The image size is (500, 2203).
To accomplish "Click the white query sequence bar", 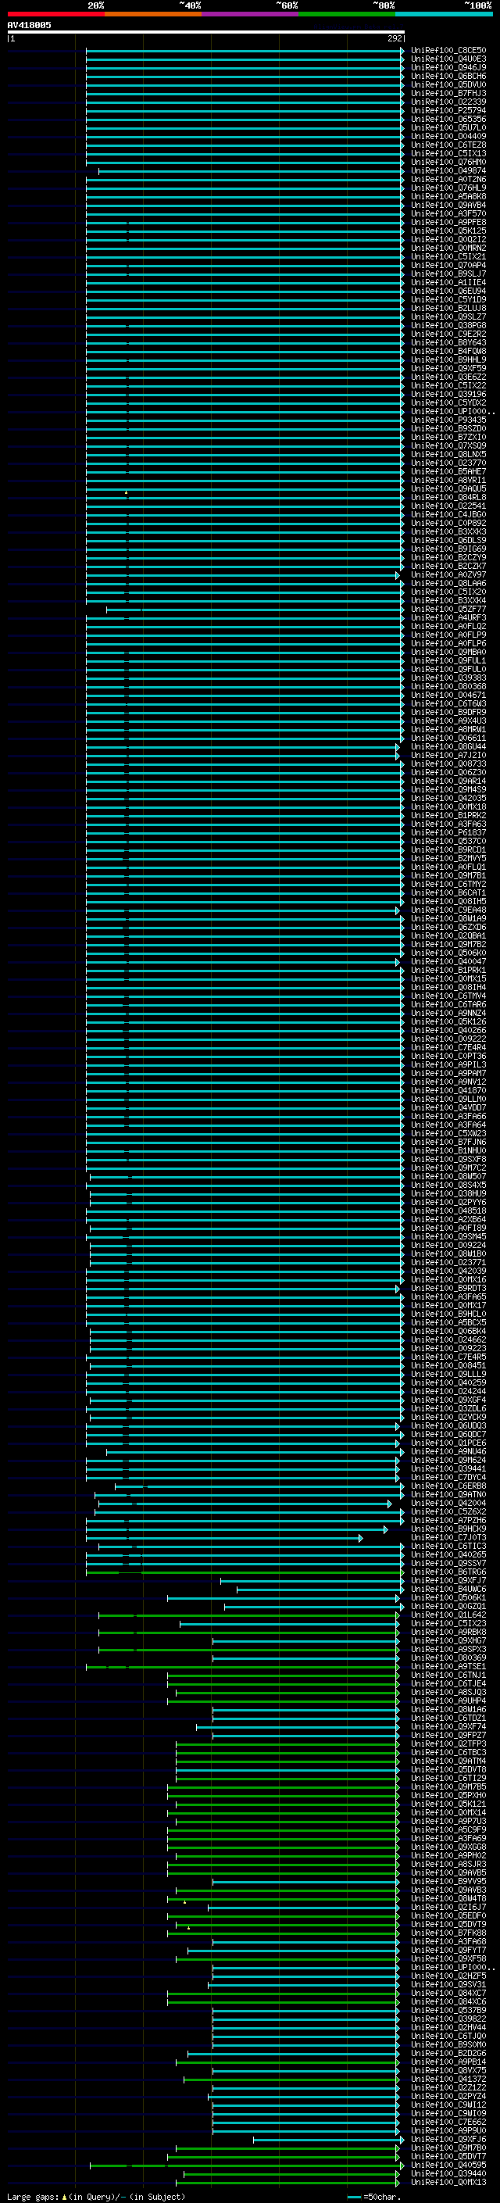I will (x=205, y=31).
